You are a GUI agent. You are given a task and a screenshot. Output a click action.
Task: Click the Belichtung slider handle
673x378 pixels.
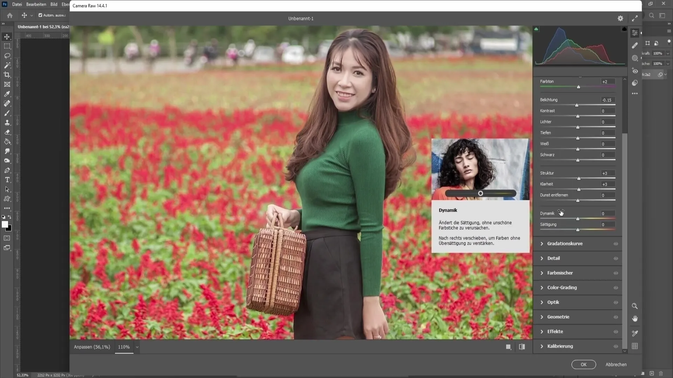pos(577,105)
